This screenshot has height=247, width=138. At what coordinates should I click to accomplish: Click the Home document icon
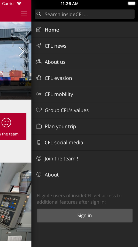(x=39, y=30)
